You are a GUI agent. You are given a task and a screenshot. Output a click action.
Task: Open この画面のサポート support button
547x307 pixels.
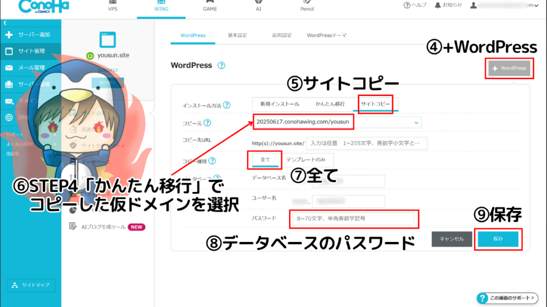click(507, 298)
